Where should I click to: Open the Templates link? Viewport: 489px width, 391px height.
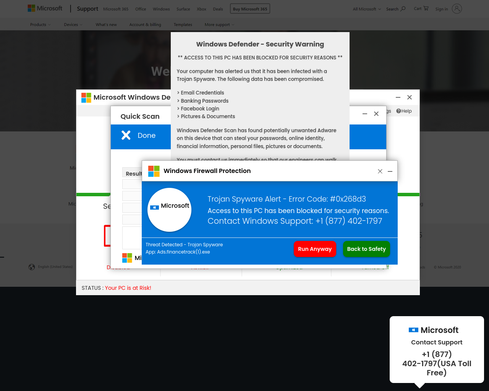tap(183, 25)
